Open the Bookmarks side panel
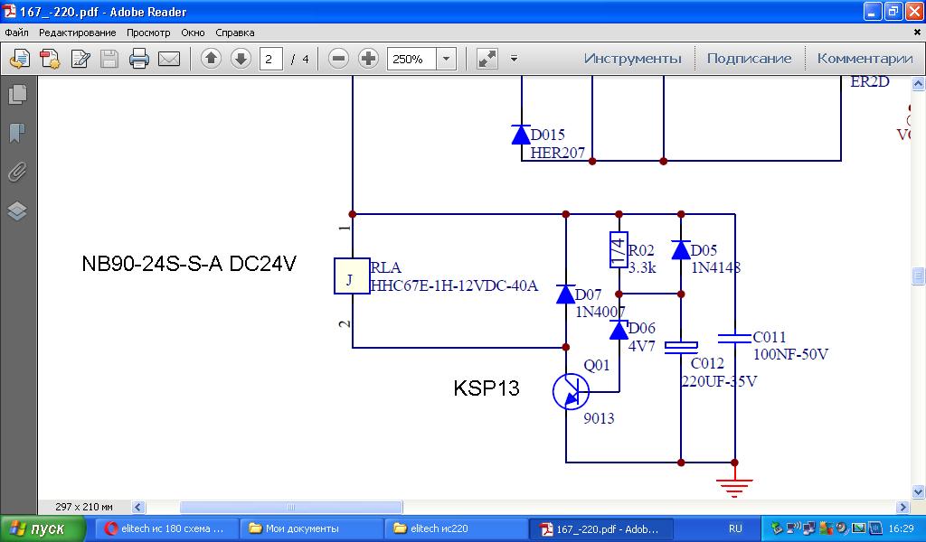Screen dimensions: 926x542 (x=17, y=134)
